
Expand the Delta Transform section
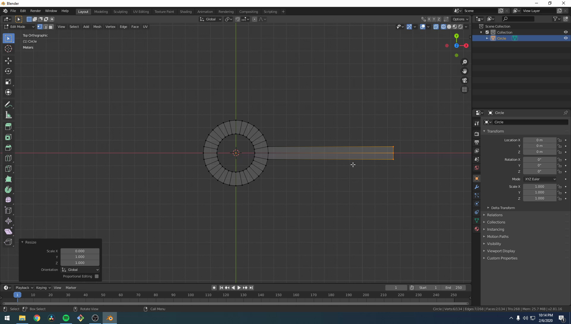pos(503,208)
